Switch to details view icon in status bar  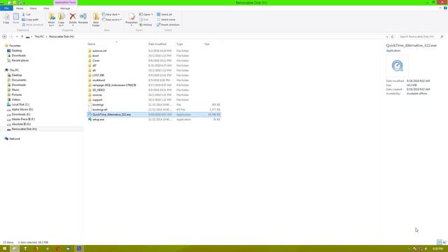tap(440, 242)
